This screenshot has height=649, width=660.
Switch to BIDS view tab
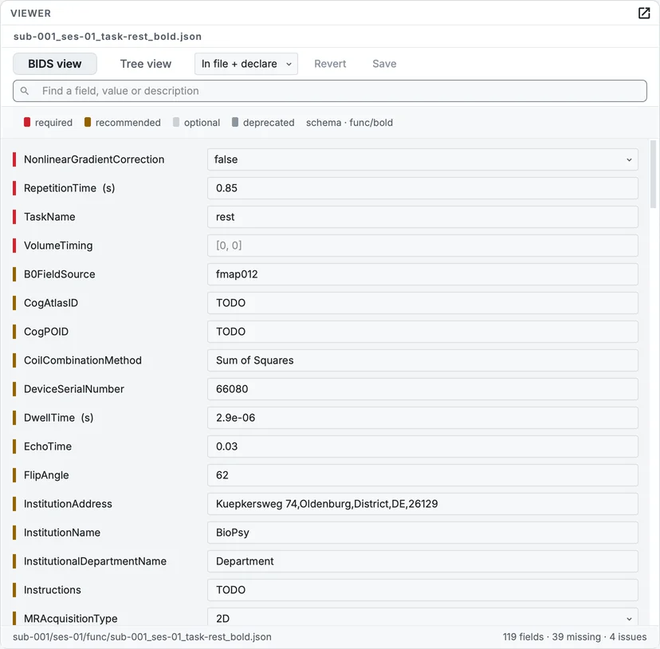[55, 64]
